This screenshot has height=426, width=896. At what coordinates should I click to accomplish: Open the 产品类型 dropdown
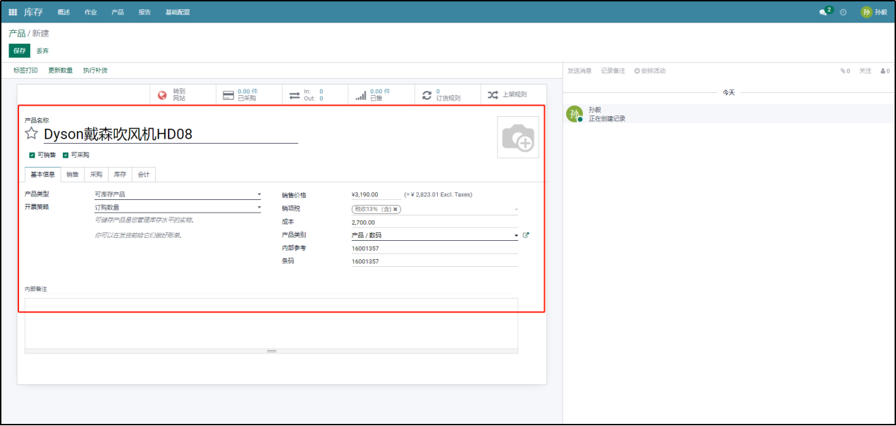coord(178,194)
